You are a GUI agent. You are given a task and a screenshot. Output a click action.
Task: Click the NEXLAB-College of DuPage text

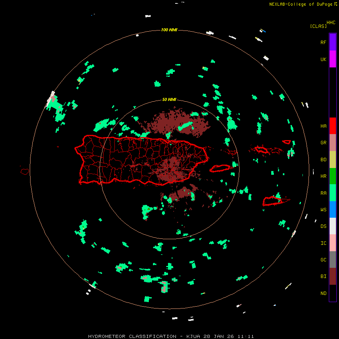[x=301, y=4]
